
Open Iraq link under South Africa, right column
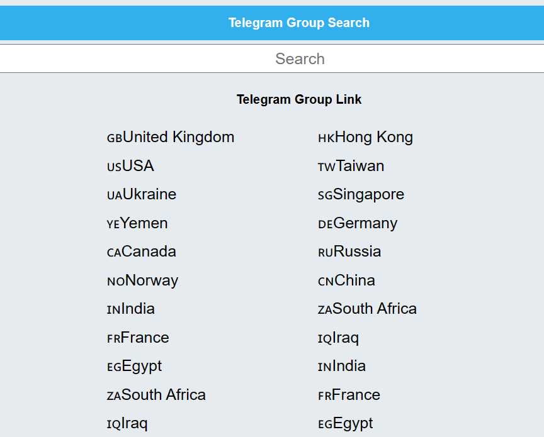click(x=339, y=338)
